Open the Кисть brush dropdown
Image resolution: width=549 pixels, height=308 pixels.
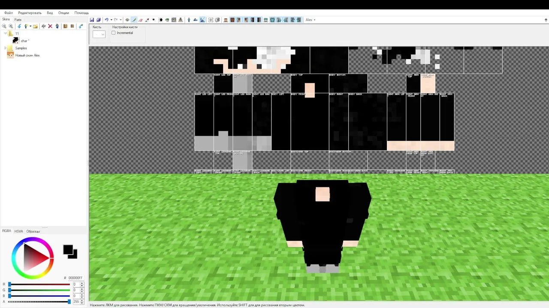[99, 34]
